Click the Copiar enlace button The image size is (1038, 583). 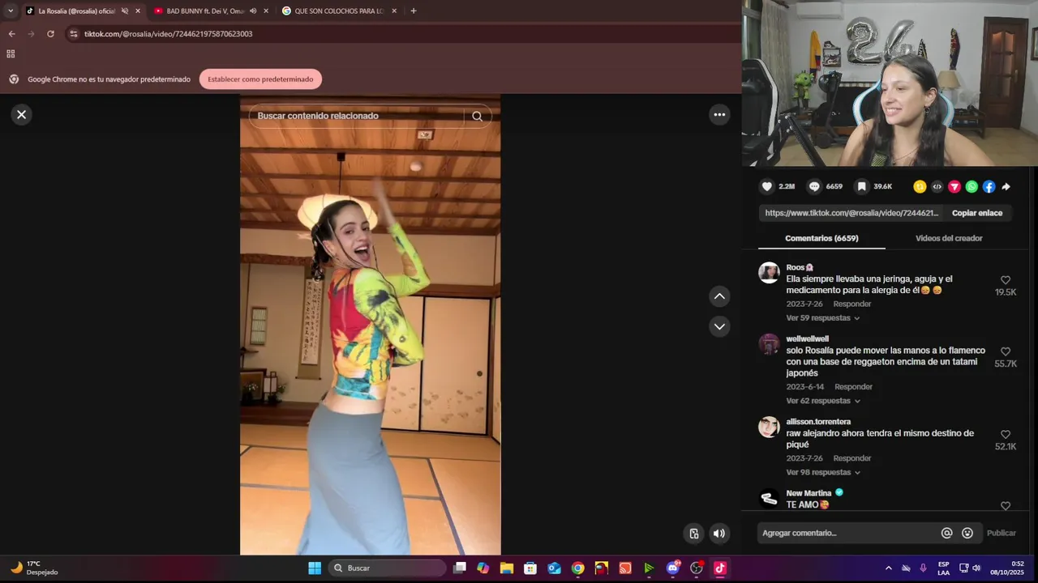[977, 213]
